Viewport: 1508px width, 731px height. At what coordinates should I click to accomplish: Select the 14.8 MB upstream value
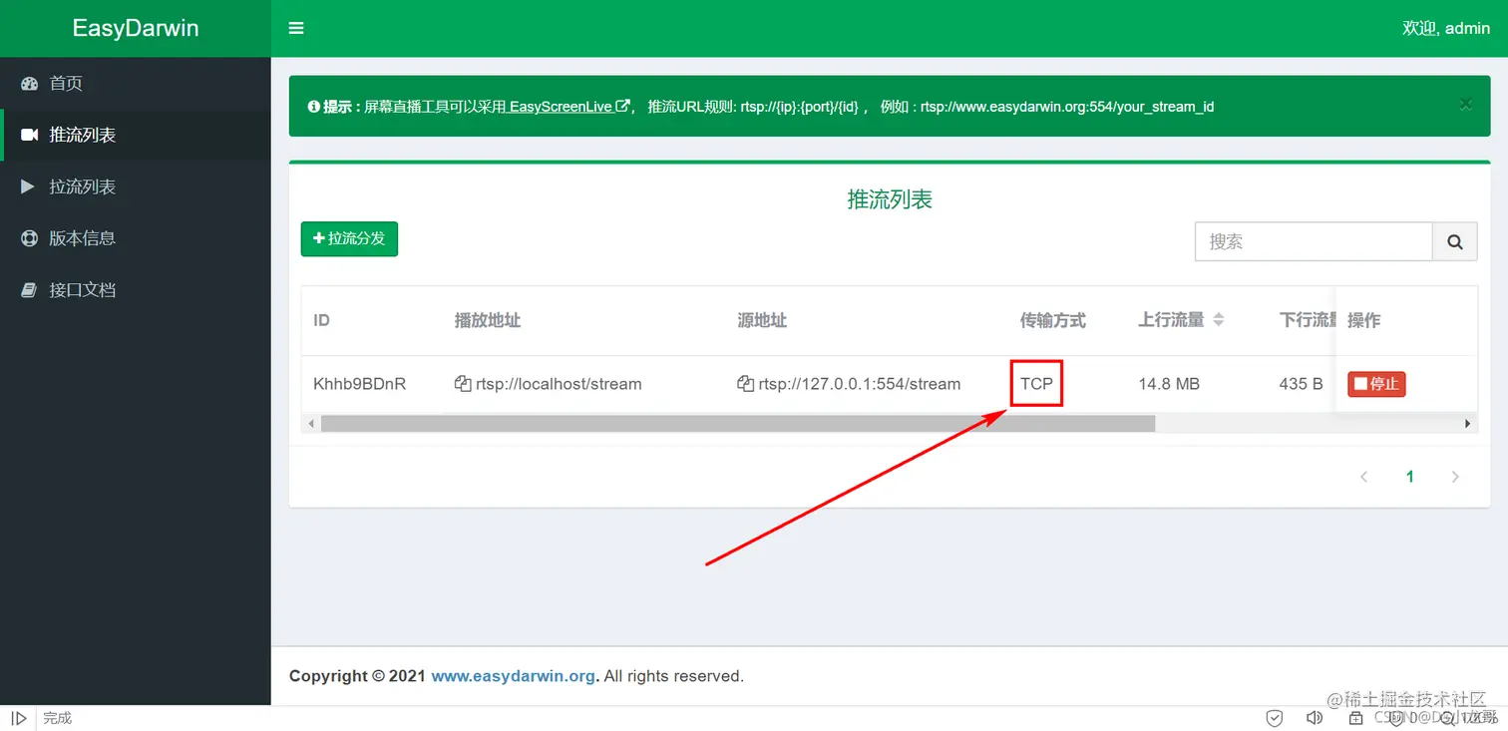click(1169, 384)
